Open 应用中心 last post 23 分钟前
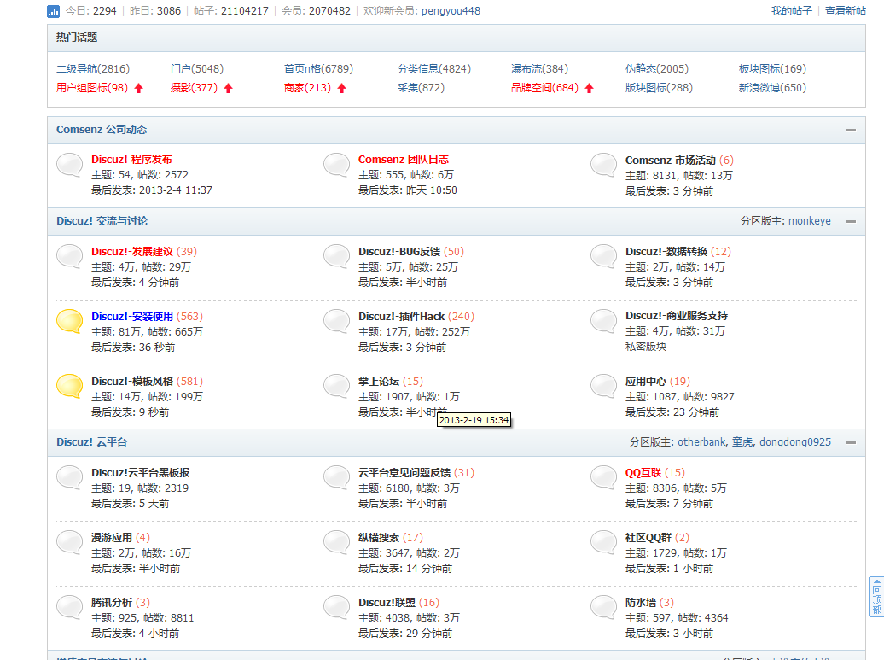The height and width of the screenshot is (660, 884). pos(696,412)
